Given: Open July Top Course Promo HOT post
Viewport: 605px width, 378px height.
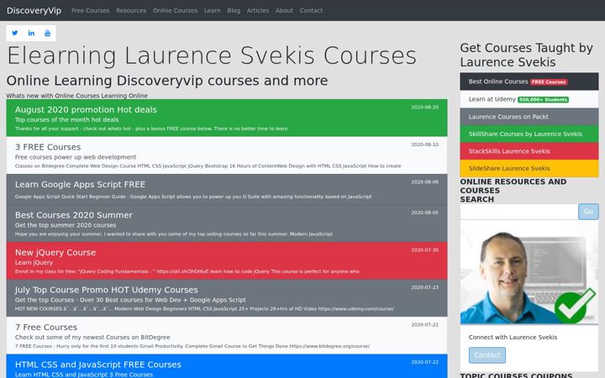Looking at the screenshot, I should pyautogui.click(x=227, y=298).
